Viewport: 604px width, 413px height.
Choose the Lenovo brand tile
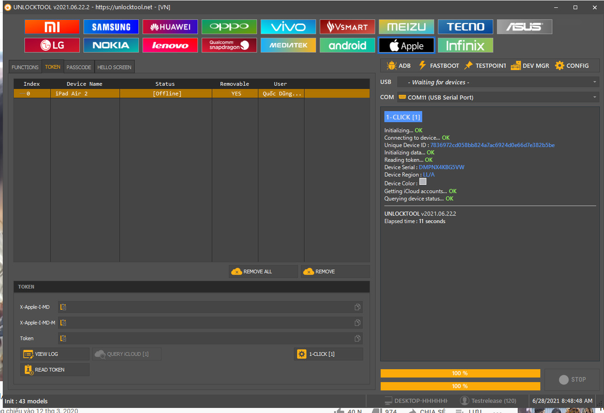(x=170, y=45)
